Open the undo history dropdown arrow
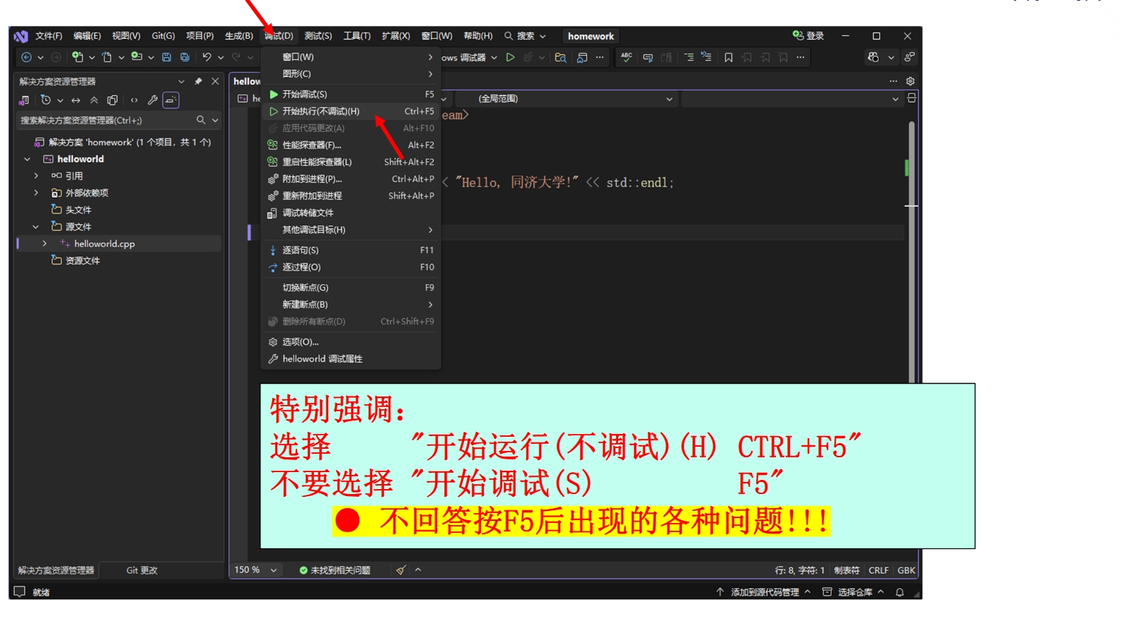The height and width of the screenshot is (617, 1124). tap(221, 57)
